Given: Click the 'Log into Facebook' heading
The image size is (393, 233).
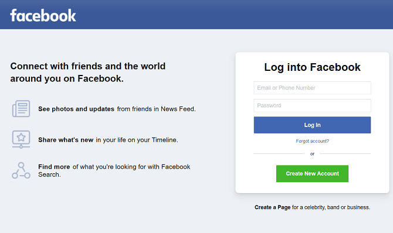Looking at the screenshot, I should click(x=312, y=67).
